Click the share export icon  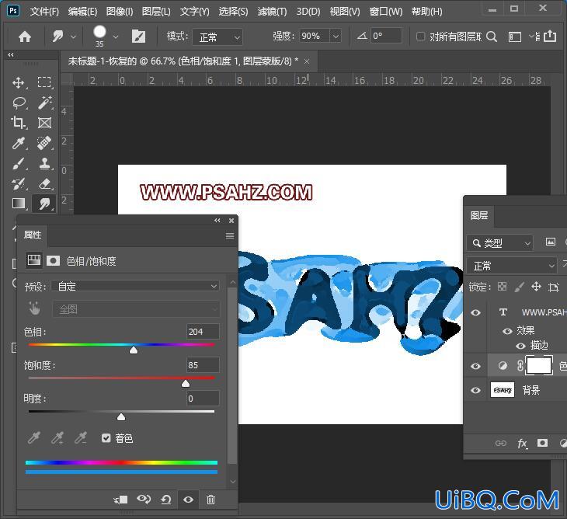(x=550, y=37)
